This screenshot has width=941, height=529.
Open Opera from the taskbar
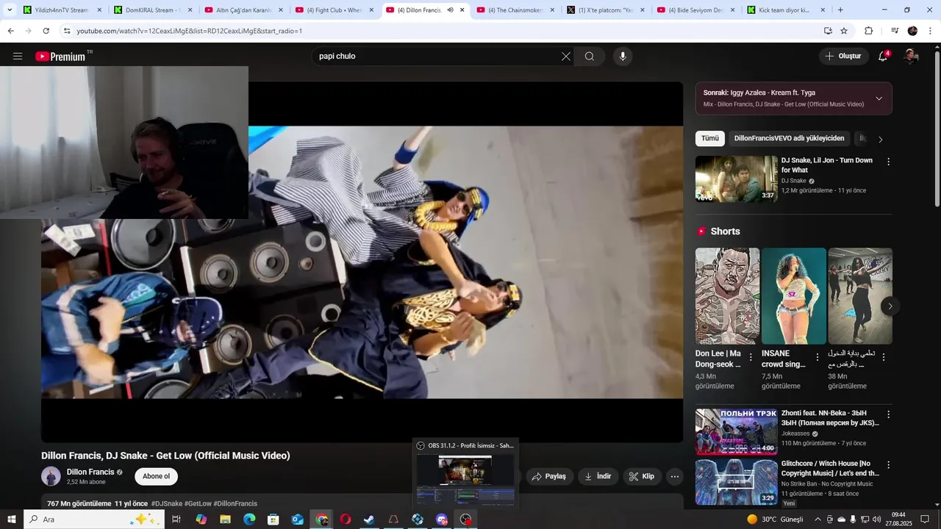point(345,519)
